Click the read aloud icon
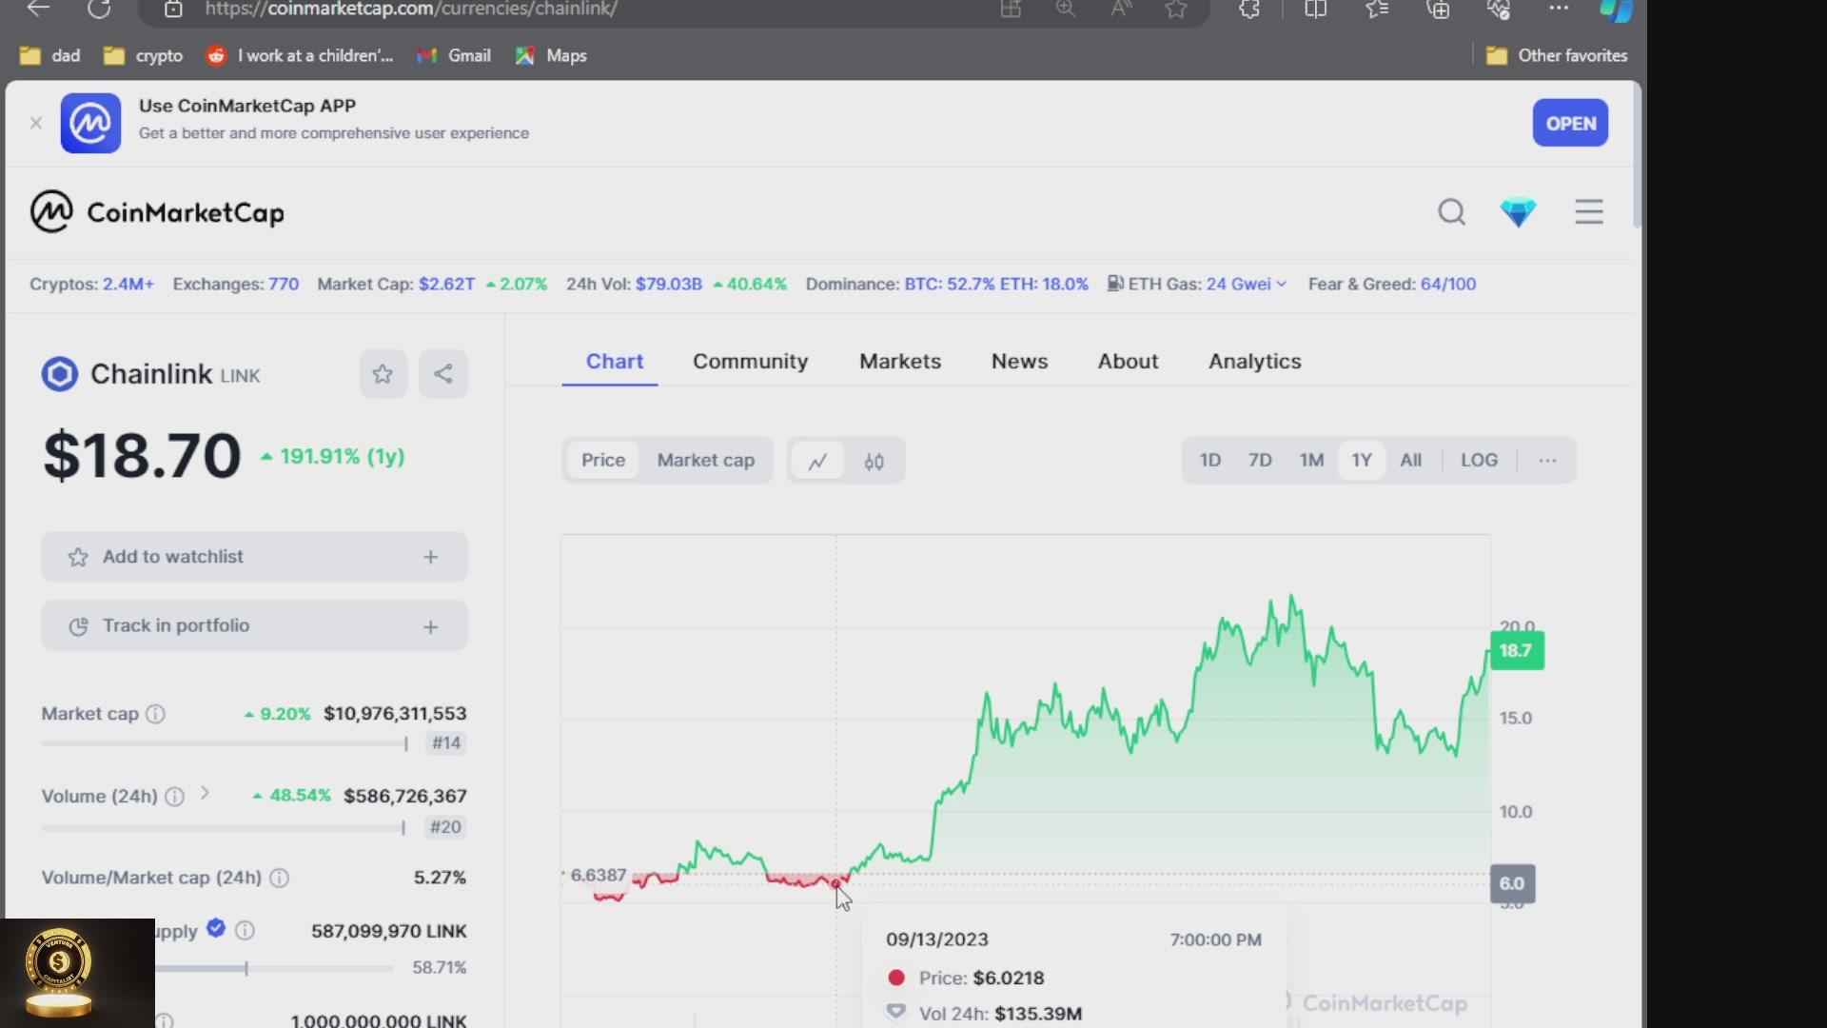The image size is (1827, 1028). [x=1121, y=9]
